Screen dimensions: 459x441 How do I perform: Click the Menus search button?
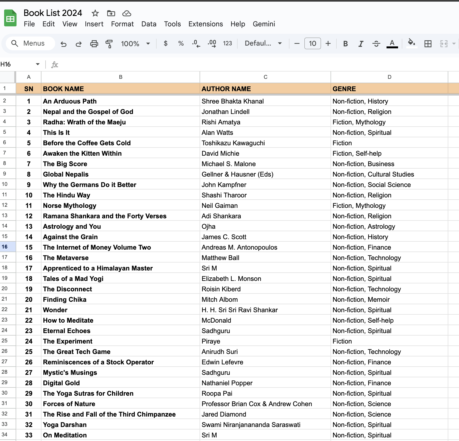(x=30, y=43)
